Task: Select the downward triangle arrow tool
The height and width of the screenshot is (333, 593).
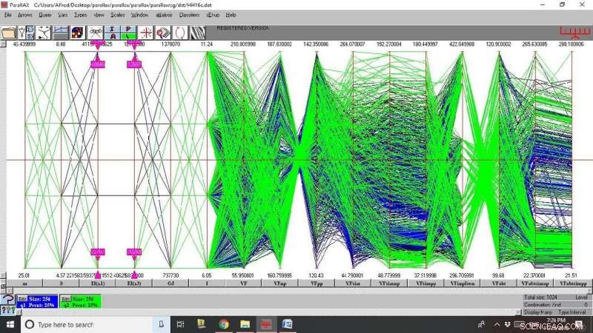Action: tap(21, 33)
